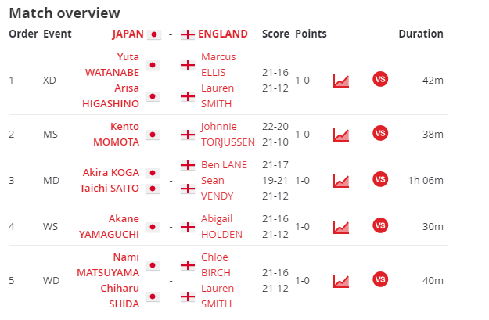Open score graph for Momota's MS match

[341, 135]
